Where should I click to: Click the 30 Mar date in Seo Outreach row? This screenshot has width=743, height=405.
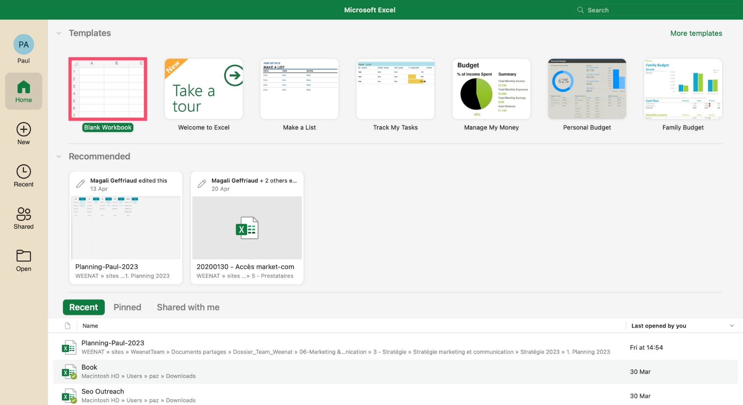(640, 396)
